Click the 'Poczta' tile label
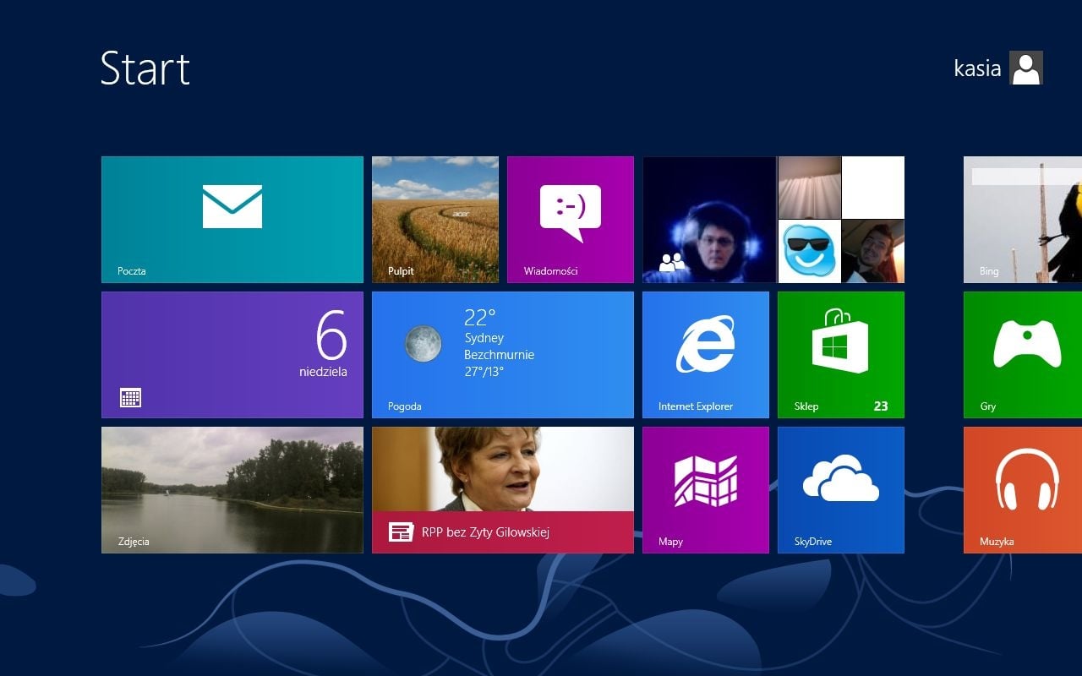Screen dimensions: 1082x676 [x=132, y=271]
